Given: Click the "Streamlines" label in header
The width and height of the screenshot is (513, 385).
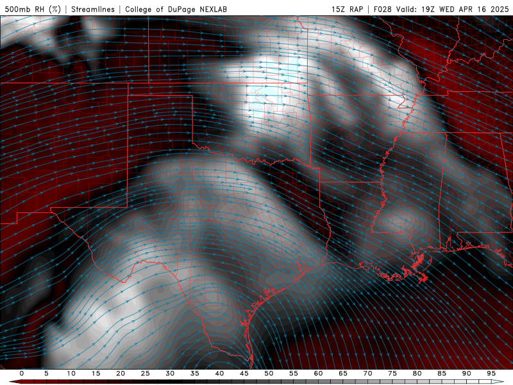Looking at the screenshot, I should tap(93, 9).
